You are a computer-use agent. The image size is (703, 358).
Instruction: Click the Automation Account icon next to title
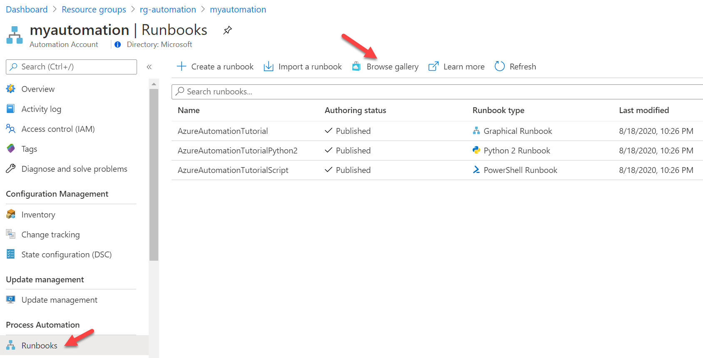[15, 35]
